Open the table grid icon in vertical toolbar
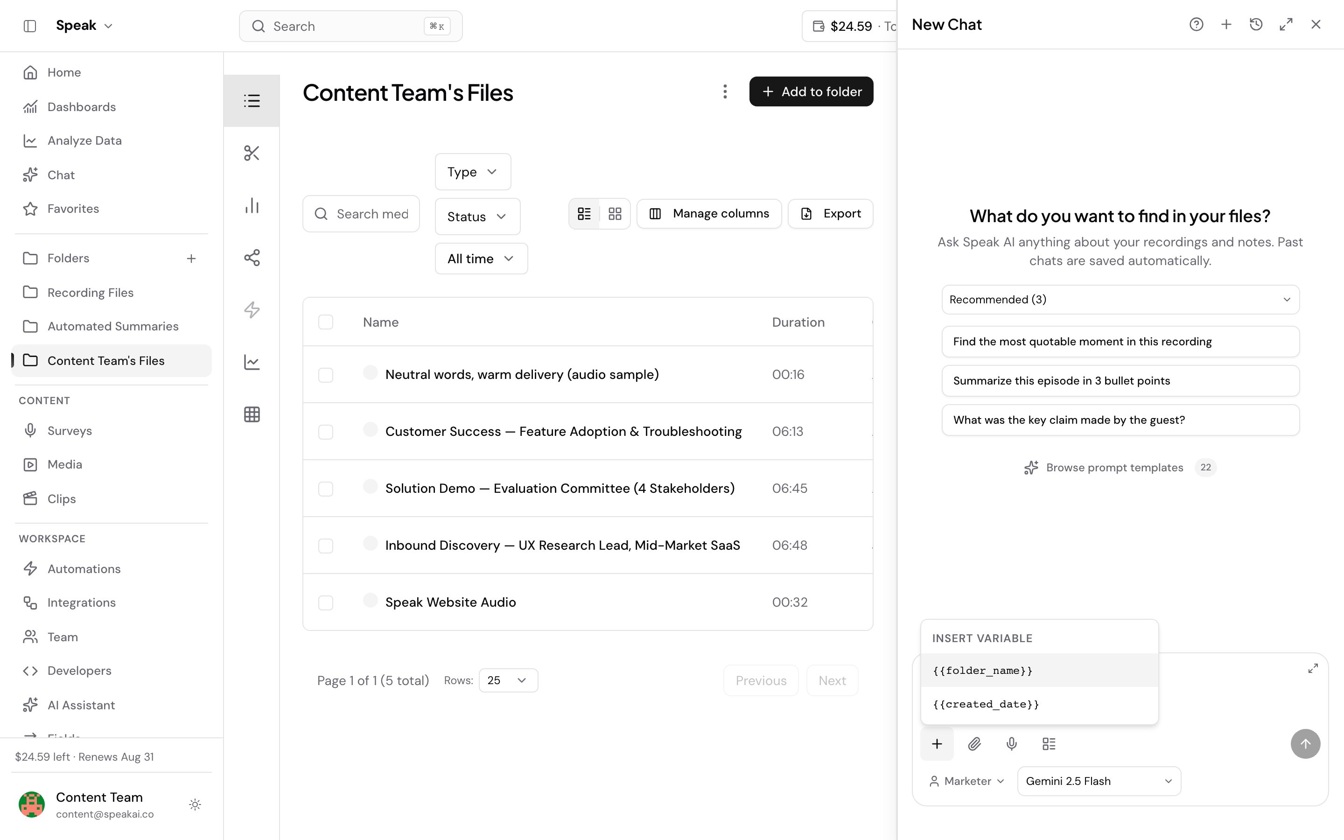The height and width of the screenshot is (840, 1344). 252,414
